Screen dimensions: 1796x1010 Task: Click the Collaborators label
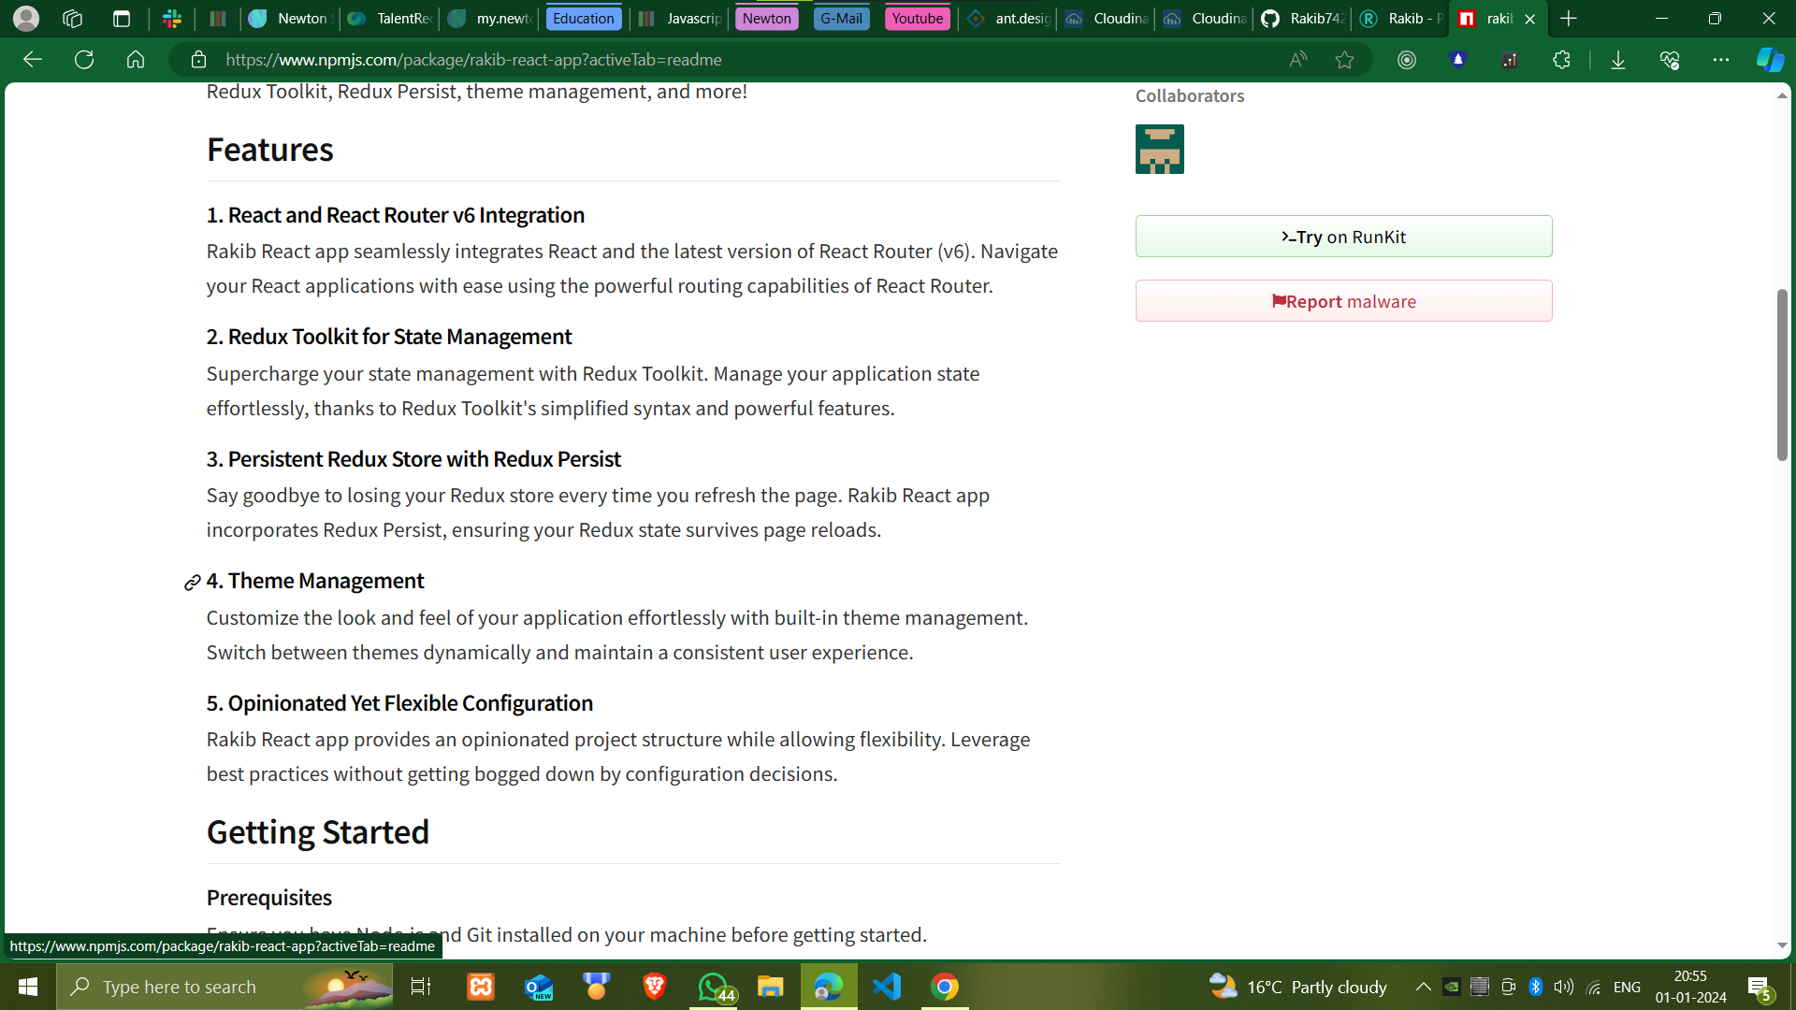tap(1190, 96)
